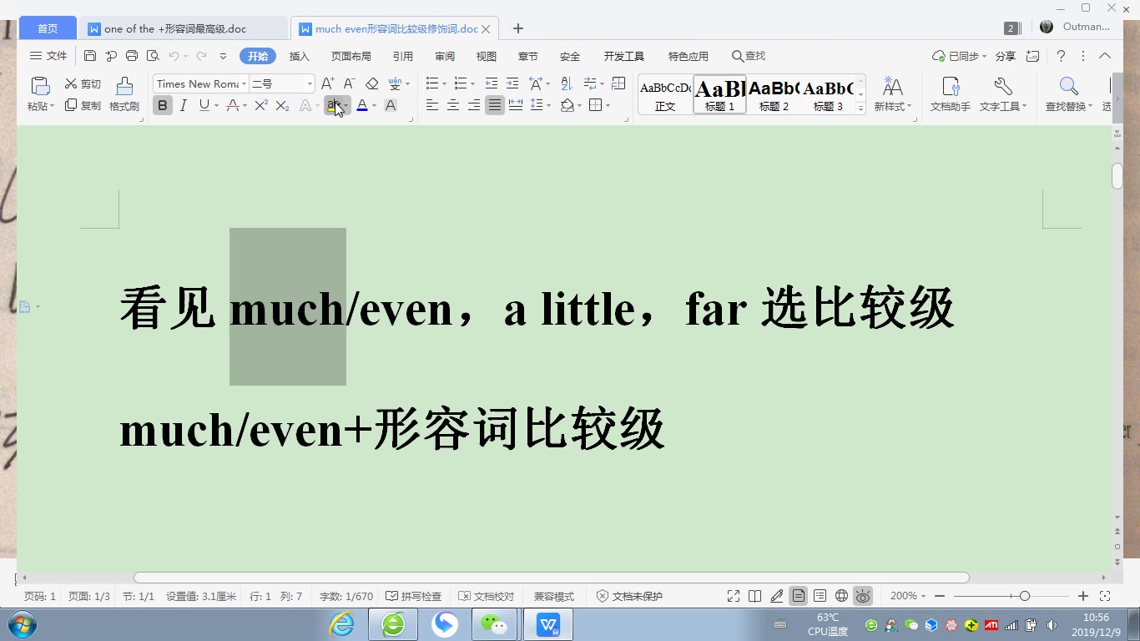Decrease paragraph indent

click(492, 83)
